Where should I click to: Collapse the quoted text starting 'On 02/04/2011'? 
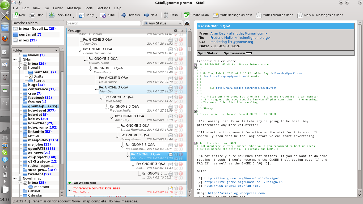click(196, 65)
